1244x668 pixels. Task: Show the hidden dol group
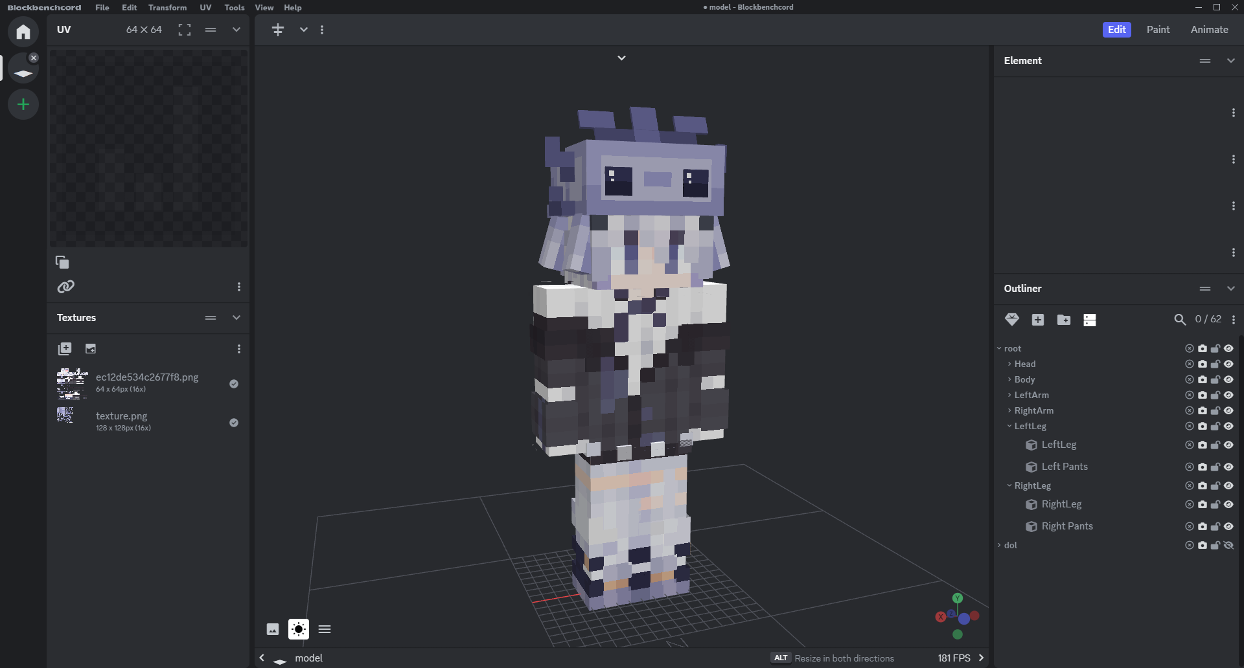(x=1228, y=546)
